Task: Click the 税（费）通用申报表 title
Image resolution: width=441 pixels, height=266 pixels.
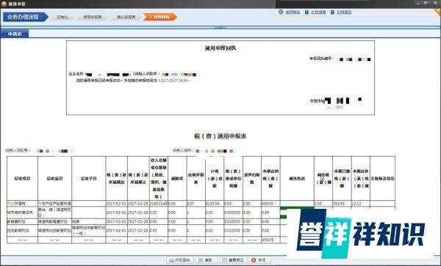Action: pyautogui.click(x=220, y=136)
